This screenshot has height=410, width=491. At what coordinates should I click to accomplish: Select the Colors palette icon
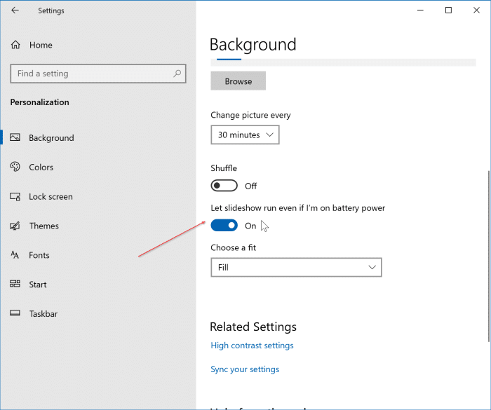click(15, 167)
